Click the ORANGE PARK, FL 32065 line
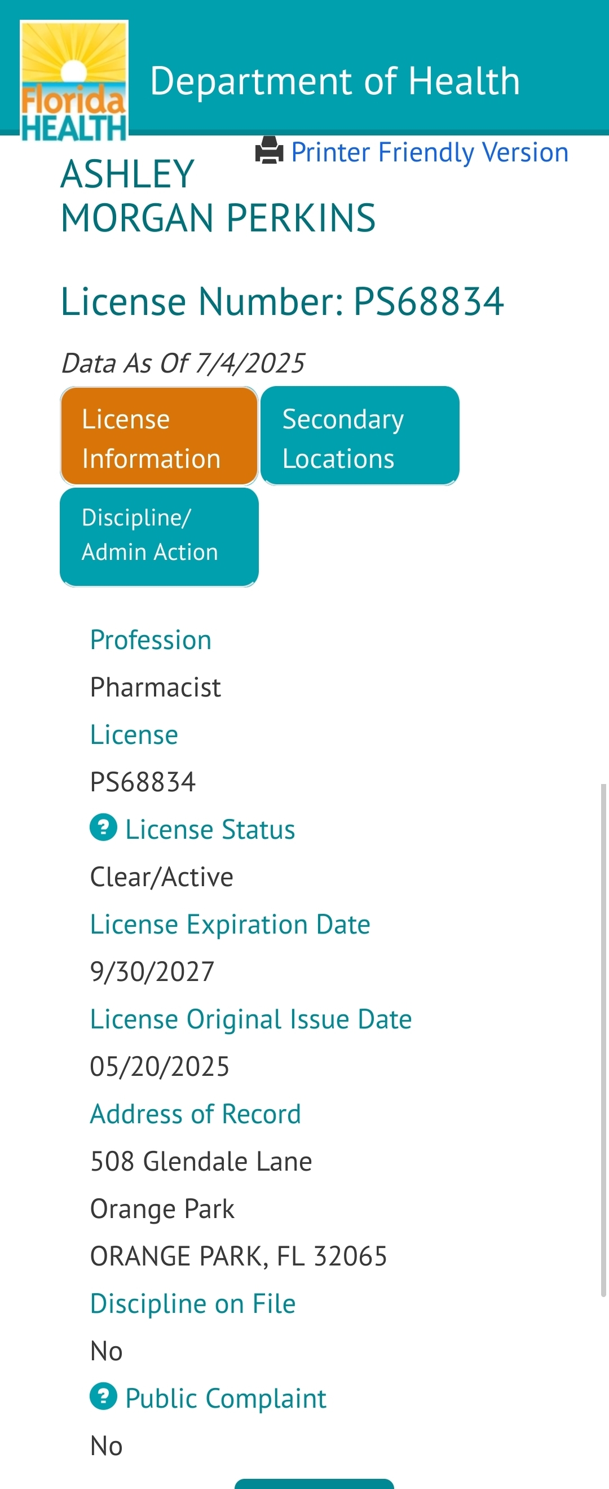Image resolution: width=609 pixels, height=1489 pixels. click(239, 1256)
